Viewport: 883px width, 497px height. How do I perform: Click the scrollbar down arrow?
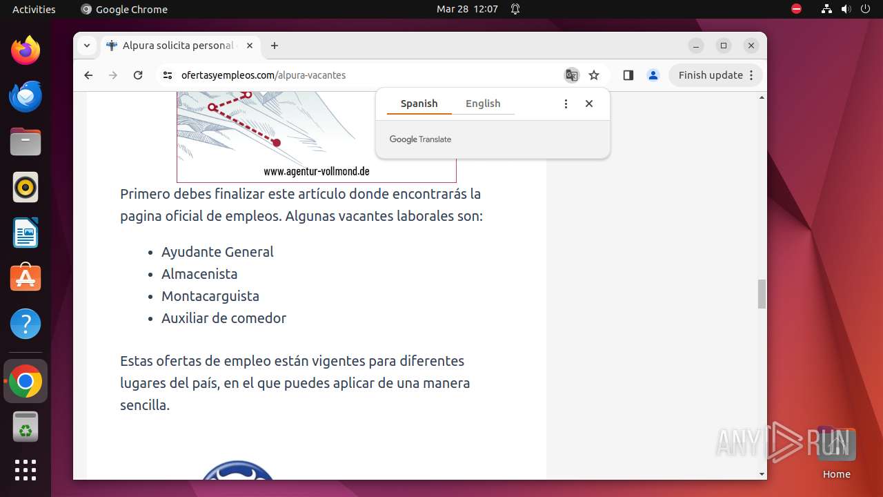[762, 474]
